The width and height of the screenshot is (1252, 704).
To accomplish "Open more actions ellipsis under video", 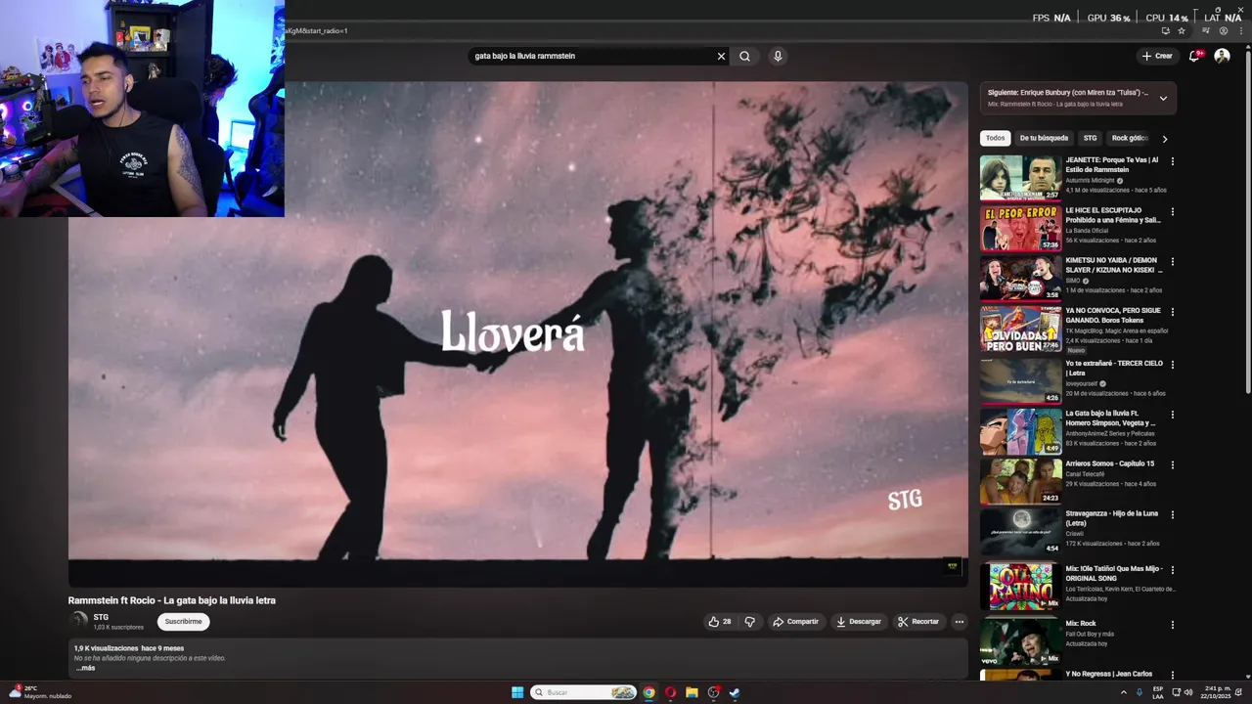I will coord(959,621).
